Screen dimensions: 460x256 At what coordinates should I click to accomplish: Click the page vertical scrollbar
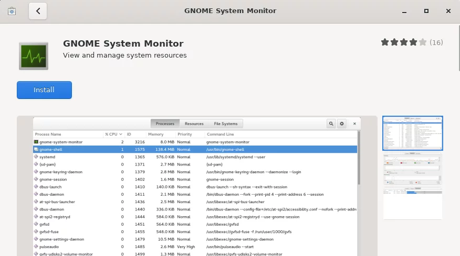(x=458, y=48)
